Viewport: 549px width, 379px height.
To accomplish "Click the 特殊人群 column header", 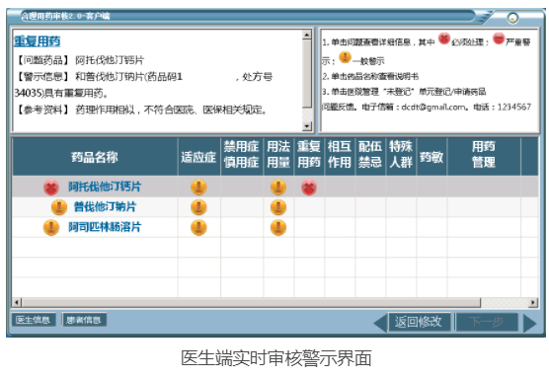I will click(401, 157).
